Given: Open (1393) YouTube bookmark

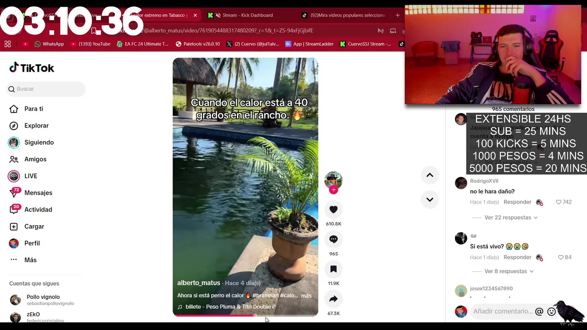Looking at the screenshot, I should [x=90, y=44].
